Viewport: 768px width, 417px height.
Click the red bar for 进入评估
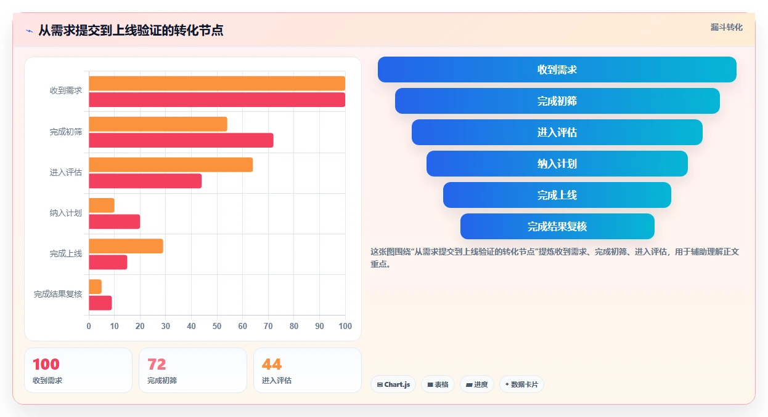pos(145,181)
